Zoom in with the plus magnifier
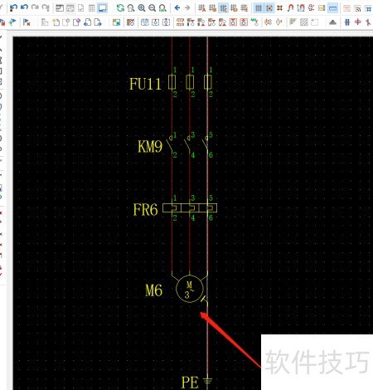Image resolution: width=373 pixels, height=390 pixels. click(x=142, y=7)
